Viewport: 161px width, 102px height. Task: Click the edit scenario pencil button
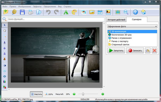click(148, 50)
